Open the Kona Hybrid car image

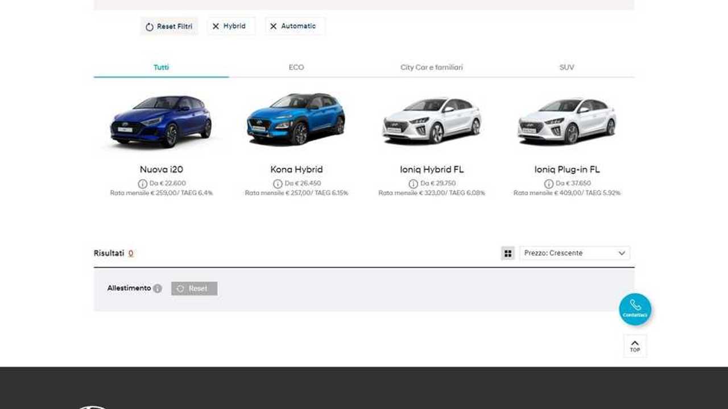point(296,119)
